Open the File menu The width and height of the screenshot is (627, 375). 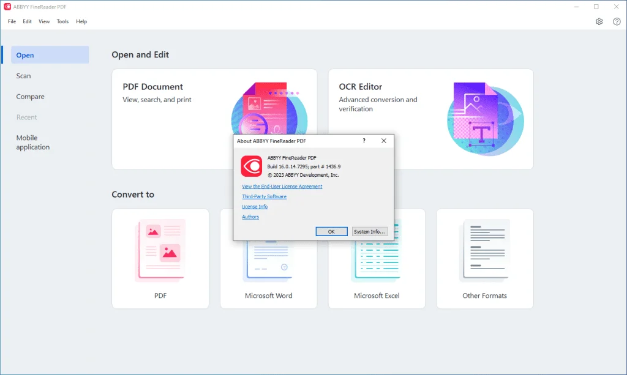[x=12, y=21]
